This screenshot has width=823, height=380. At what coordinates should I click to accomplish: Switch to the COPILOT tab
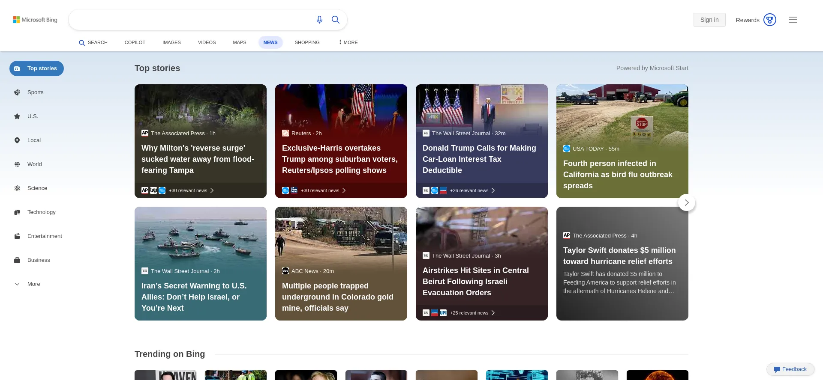(135, 42)
